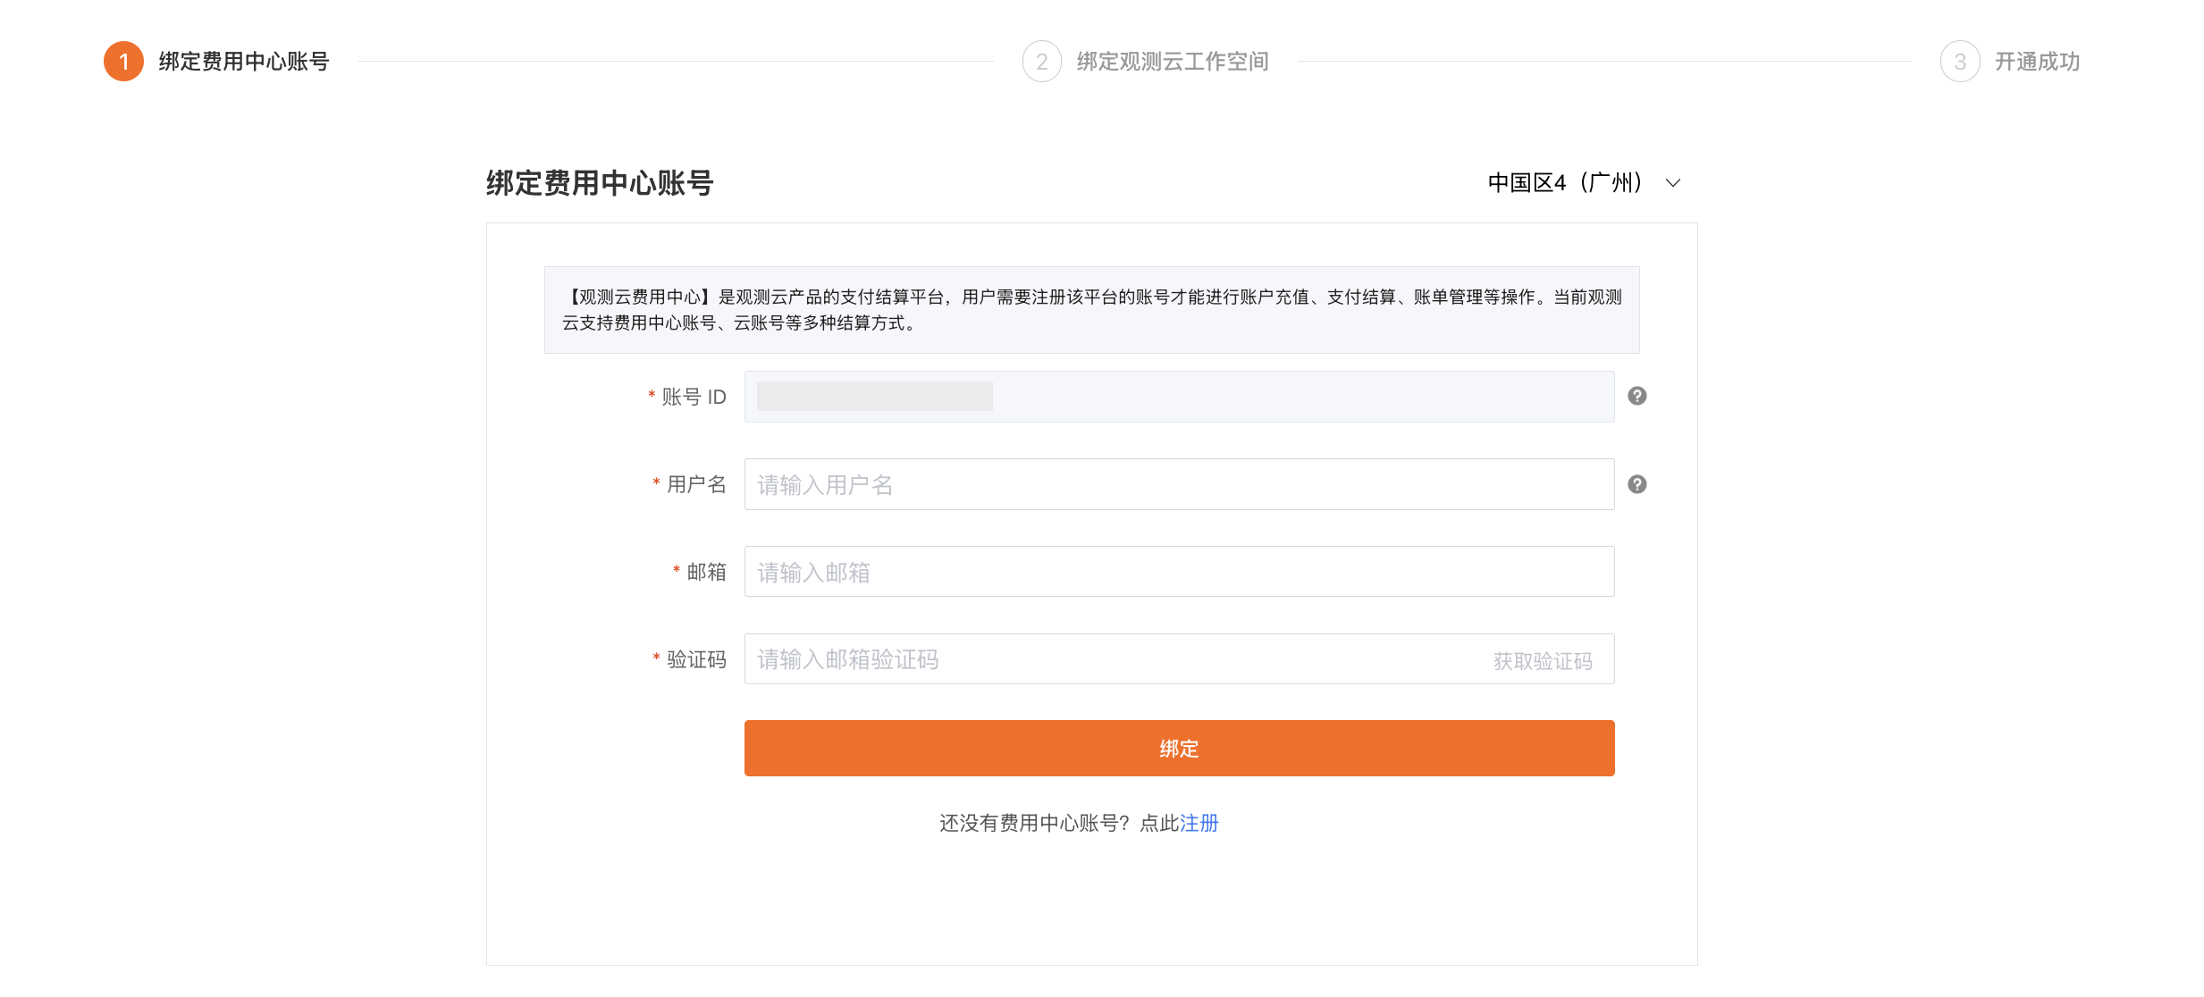Click the 【观测云费用中心】 info notice text
Screen dimensions: 2204x997
click(1091, 310)
